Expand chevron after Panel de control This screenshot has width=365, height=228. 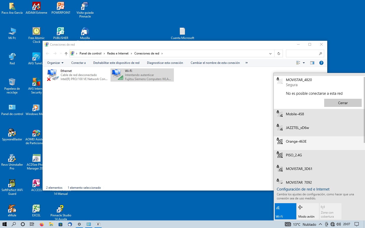click(x=104, y=53)
